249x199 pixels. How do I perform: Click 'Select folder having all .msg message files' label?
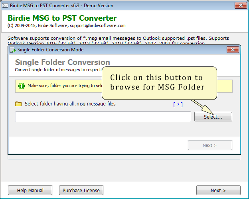(x=70, y=104)
